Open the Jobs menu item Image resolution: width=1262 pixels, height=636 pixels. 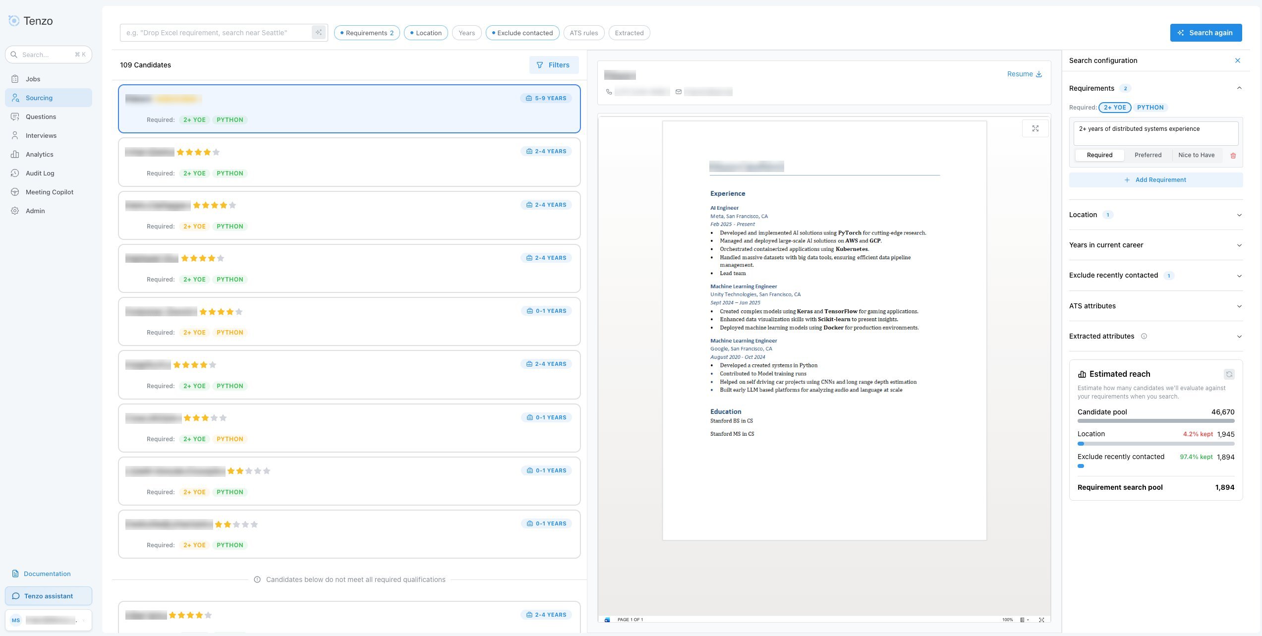tap(49, 79)
